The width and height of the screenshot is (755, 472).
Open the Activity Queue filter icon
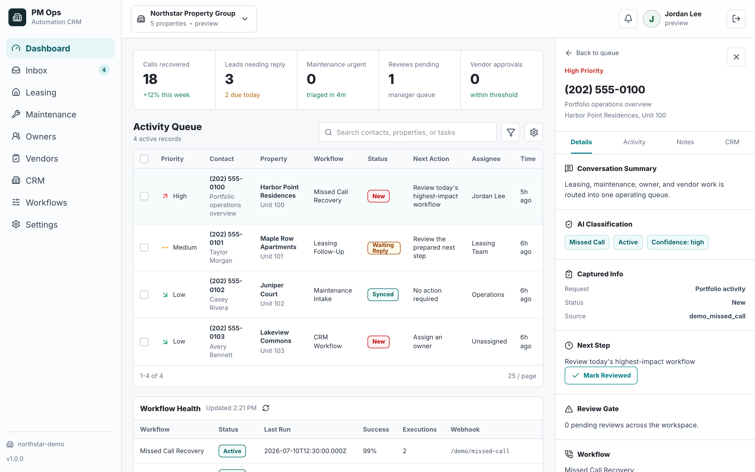tap(511, 132)
